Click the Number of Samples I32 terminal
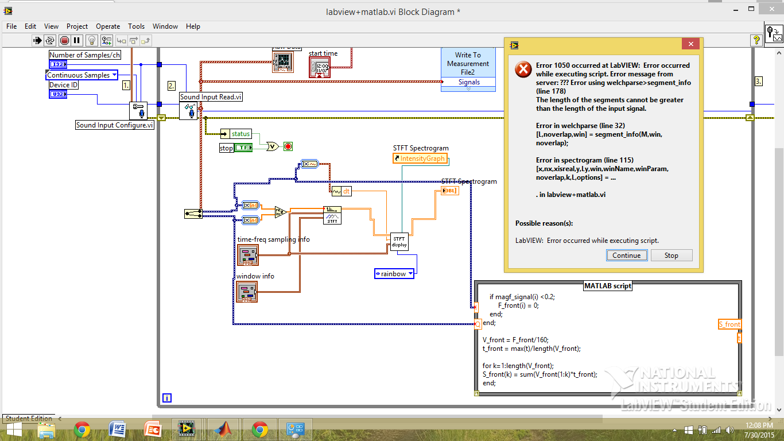The image size is (784, 441). coord(58,64)
